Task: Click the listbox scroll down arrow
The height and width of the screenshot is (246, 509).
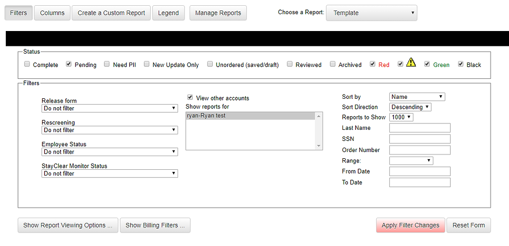Action: 318,146
